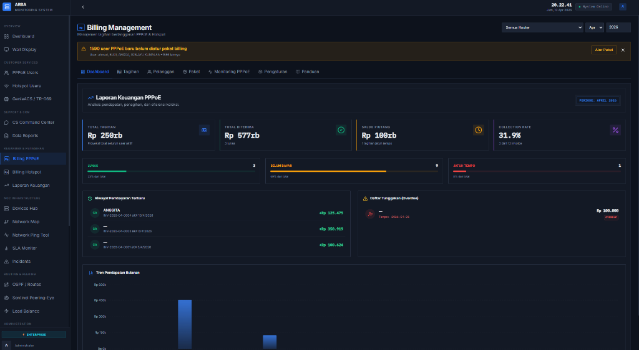Click the warning triangle icon in the banner
639x350 pixels.
point(84,49)
